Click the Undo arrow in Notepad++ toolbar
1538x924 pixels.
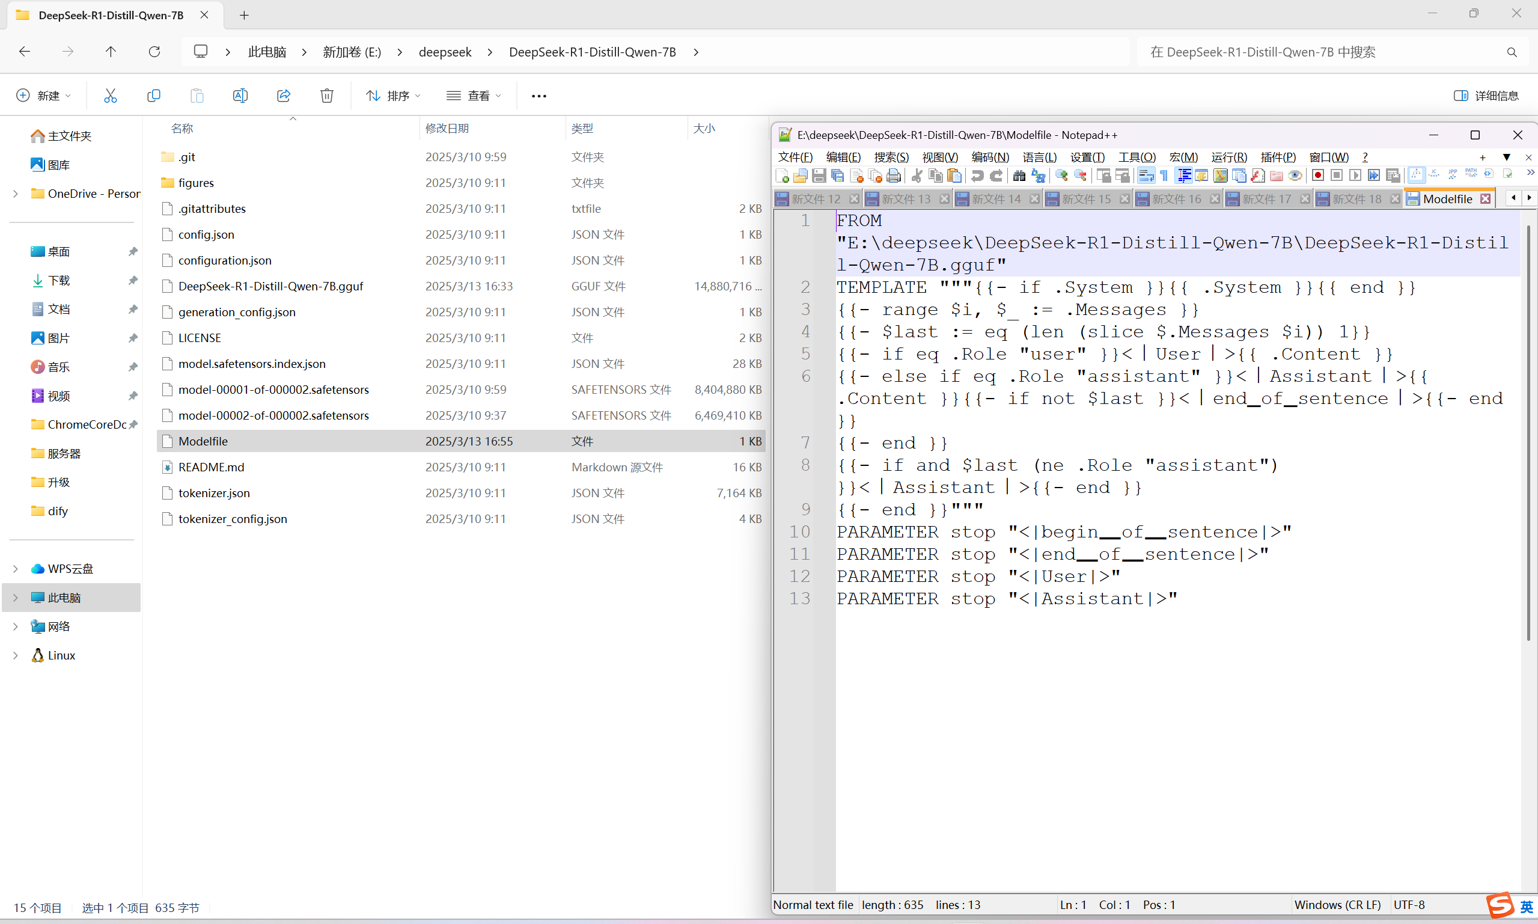(977, 176)
